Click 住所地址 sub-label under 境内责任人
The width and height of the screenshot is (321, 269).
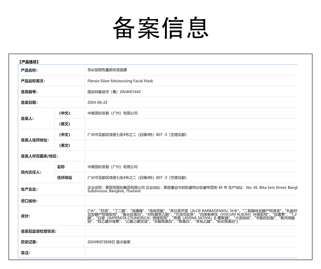(65, 178)
